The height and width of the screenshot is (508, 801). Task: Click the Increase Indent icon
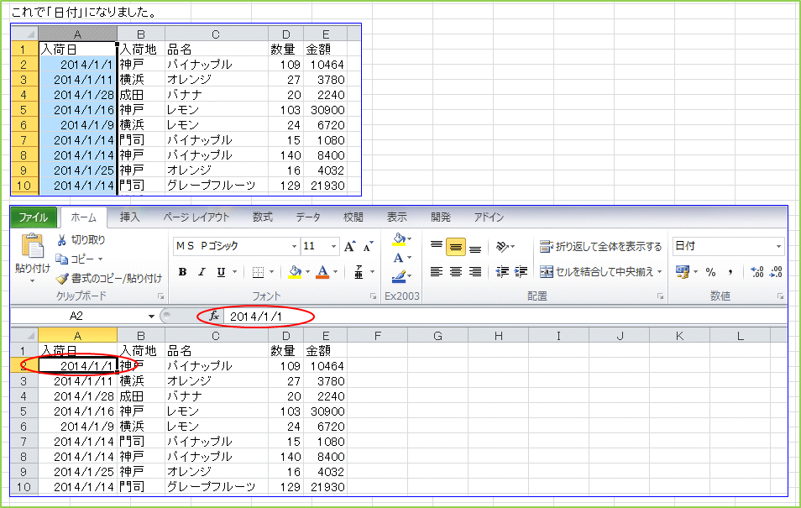point(521,272)
